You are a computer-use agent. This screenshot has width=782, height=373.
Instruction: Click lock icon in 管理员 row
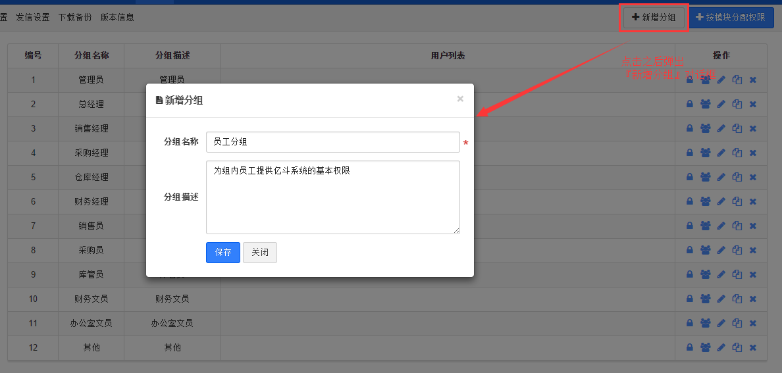click(690, 80)
